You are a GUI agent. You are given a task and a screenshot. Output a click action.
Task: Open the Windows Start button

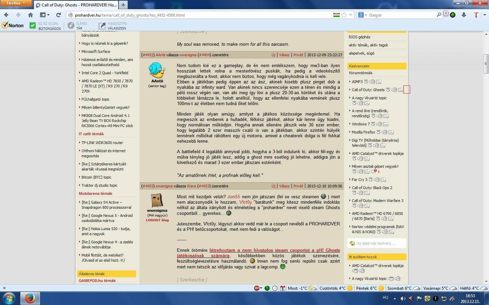[10, 299]
